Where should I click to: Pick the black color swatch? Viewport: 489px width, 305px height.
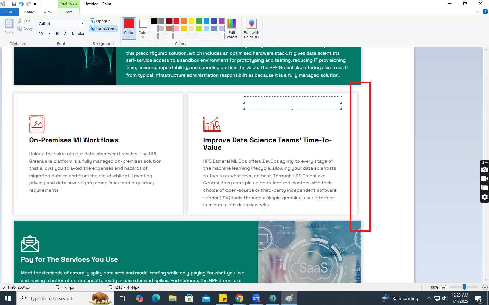click(154, 21)
